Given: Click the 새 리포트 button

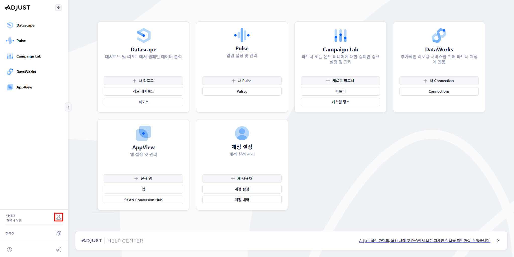Looking at the screenshot, I should pos(143,81).
